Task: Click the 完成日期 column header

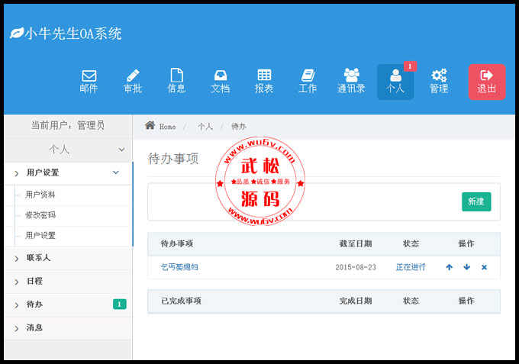Action: (x=356, y=301)
